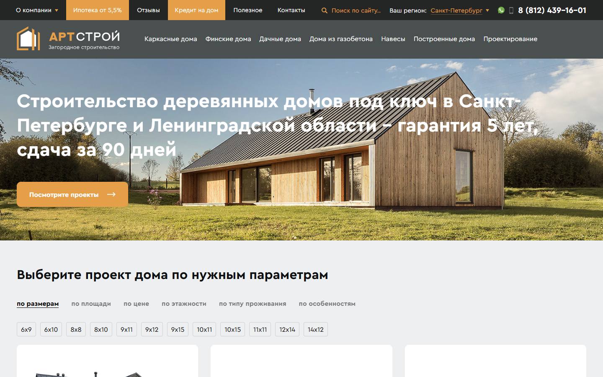
Task: Select the 14x12 size filter
Action: (316, 329)
